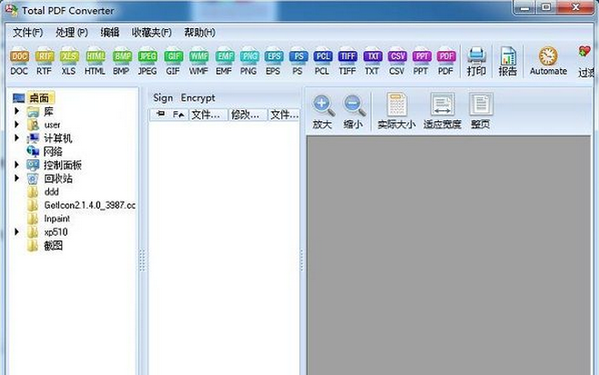Open the 帮助(H) menu
599x375 pixels.
pyautogui.click(x=199, y=33)
